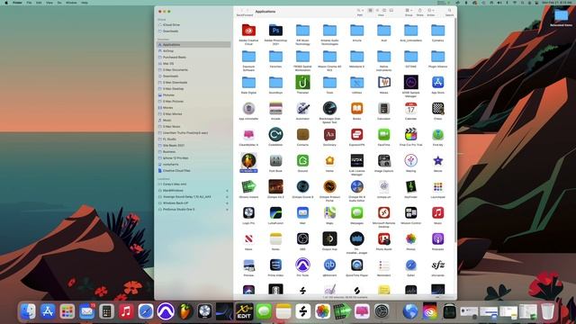Select the Calendar app icon showing 17

[x=410, y=108]
